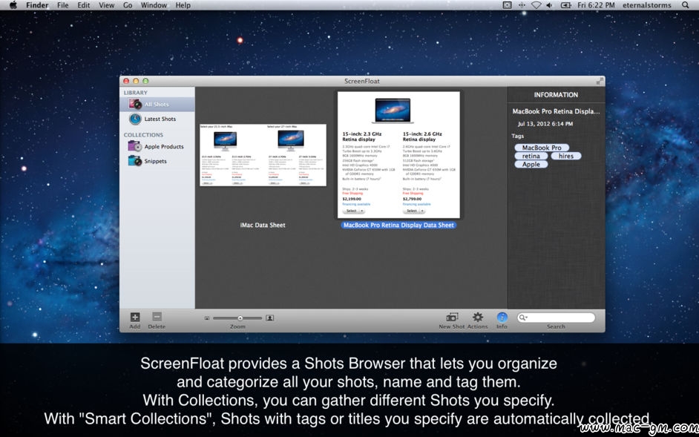Click the Snippets collection icon
699x437 pixels.
tap(135, 160)
